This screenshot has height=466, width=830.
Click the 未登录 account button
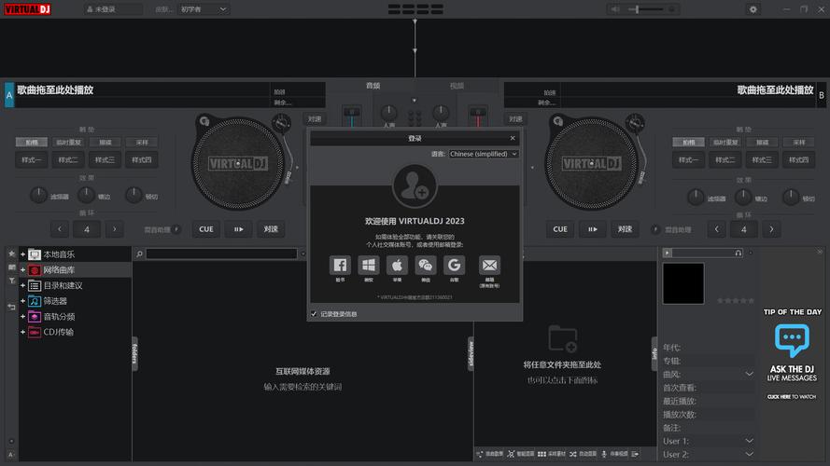[x=112, y=9]
